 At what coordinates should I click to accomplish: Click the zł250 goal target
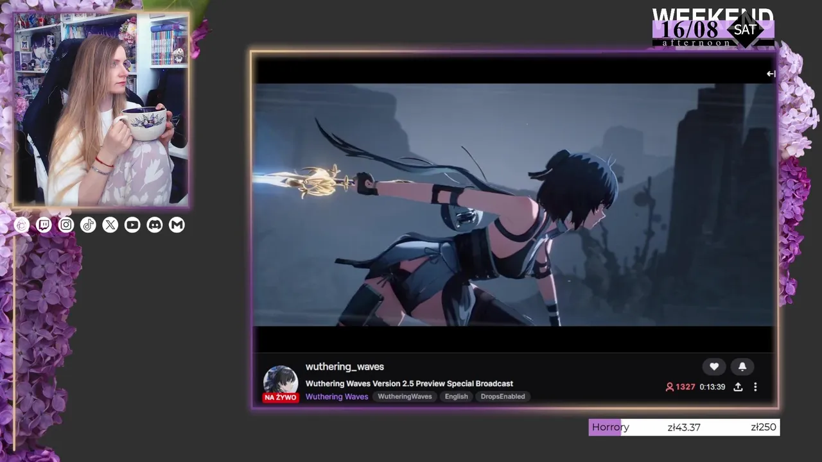click(x=764, y=427)
